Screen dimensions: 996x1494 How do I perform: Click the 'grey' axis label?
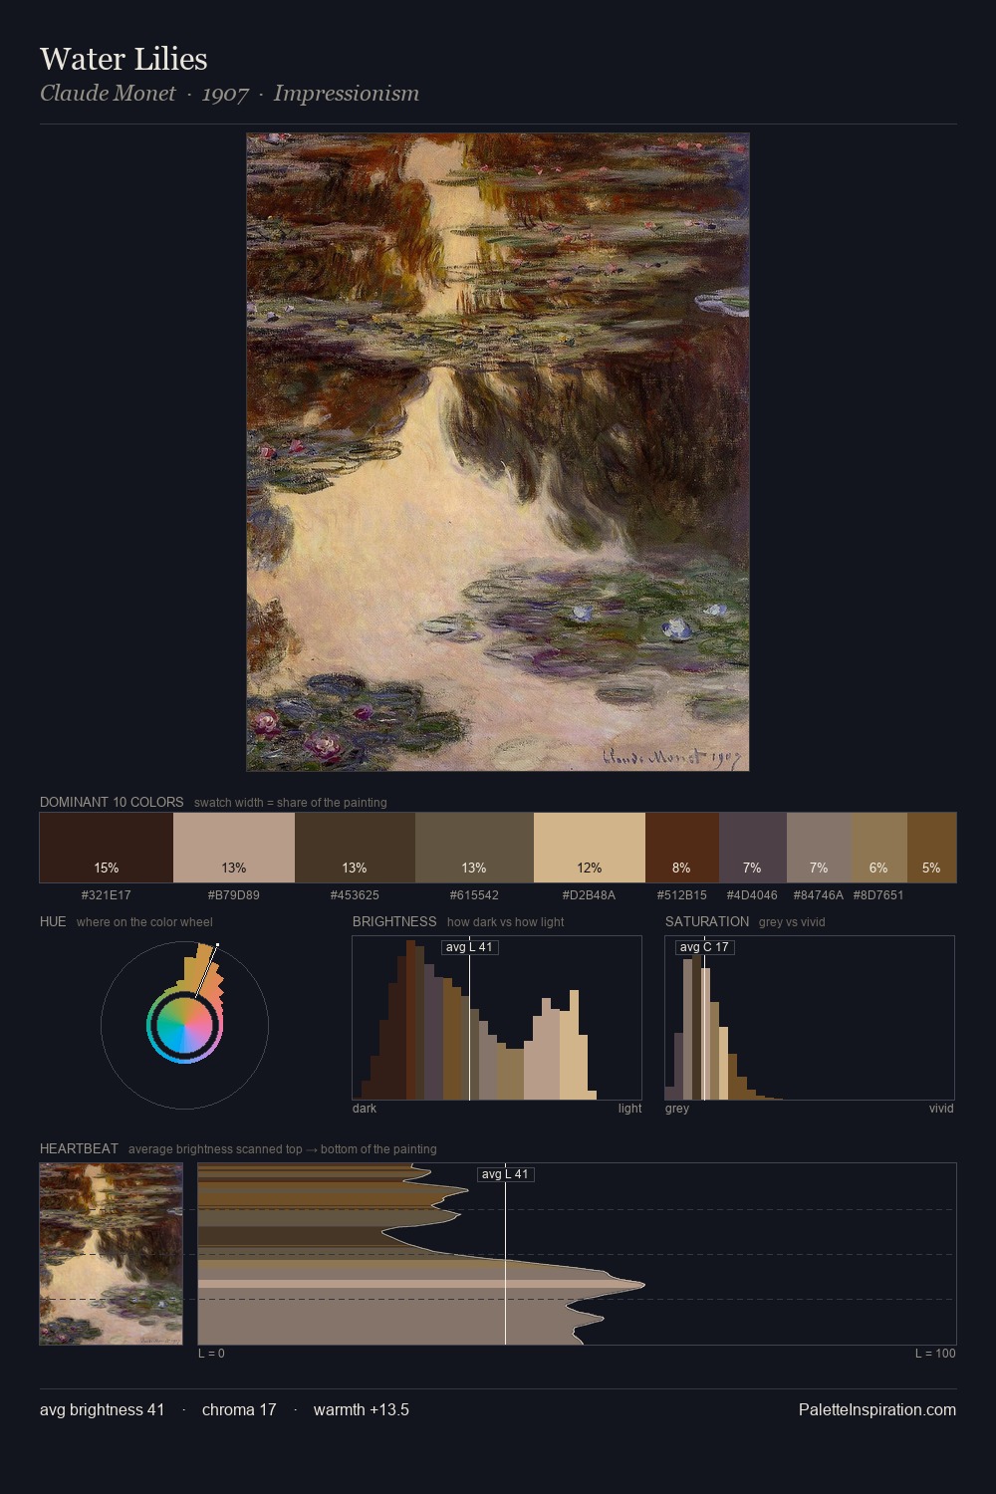[677, 1109]
